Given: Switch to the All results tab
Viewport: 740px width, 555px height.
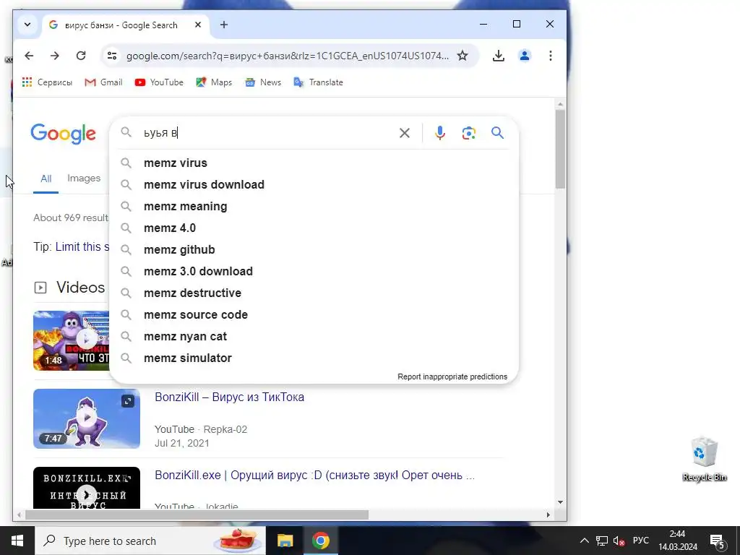Looking at the screenshot, I should pos(46,178).
